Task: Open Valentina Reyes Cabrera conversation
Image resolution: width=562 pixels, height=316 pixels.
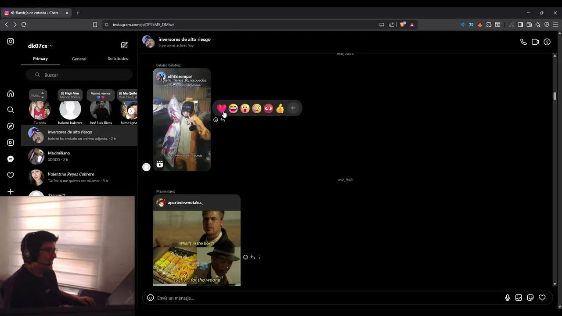Action: click(x=79, y=177)
